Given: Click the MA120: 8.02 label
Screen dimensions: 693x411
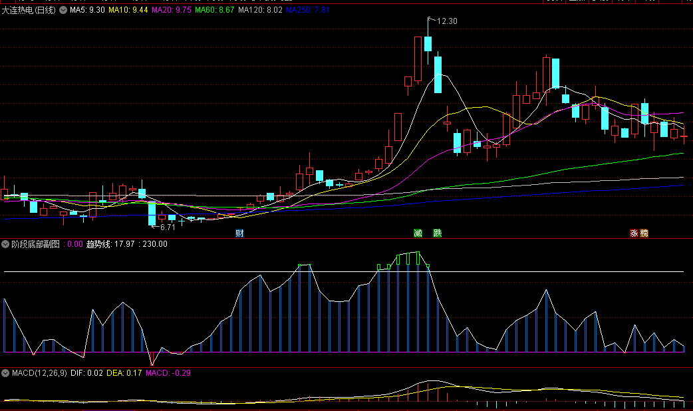Looking at the screenshot, I should pyautogui.click(x=260, y=11).
